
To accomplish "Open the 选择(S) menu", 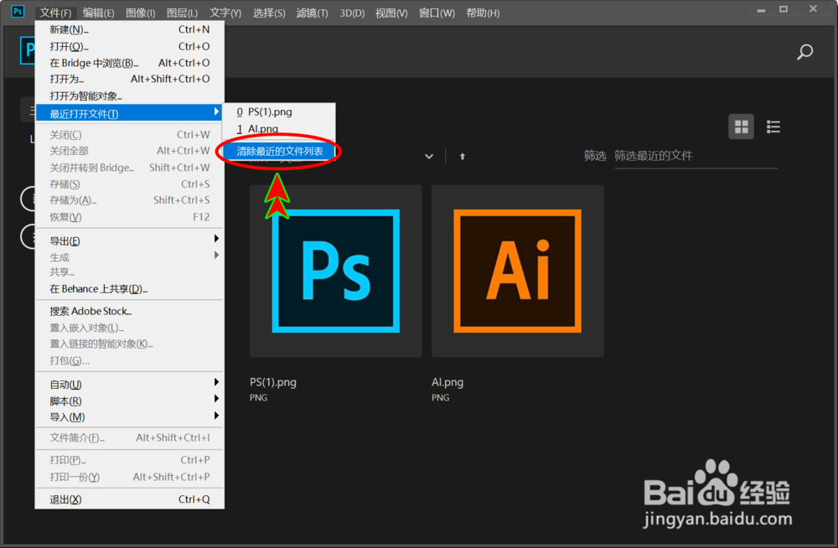I will [269, 13].
